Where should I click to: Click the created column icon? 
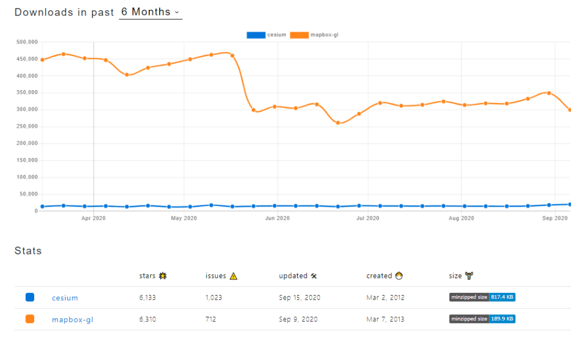click(x=399, y=276)
